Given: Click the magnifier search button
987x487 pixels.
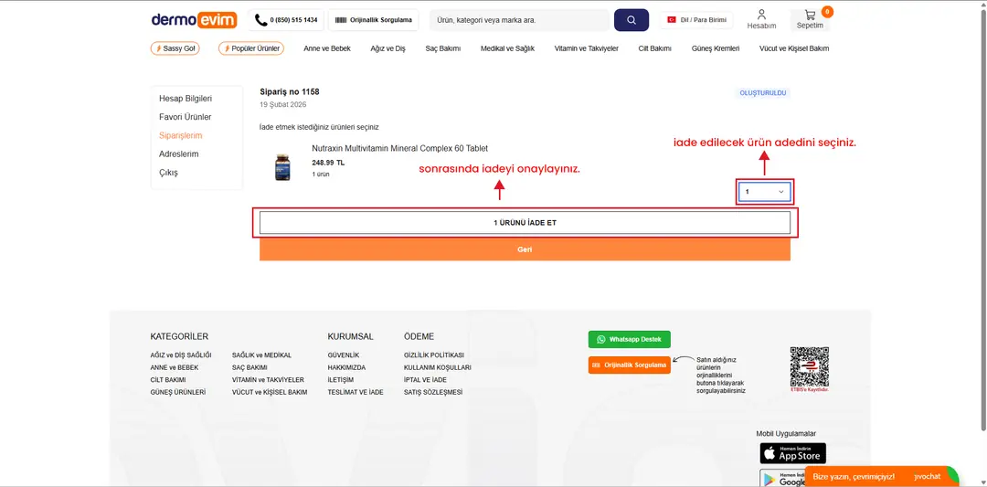Looking at the screenshot, I should 631,20.
